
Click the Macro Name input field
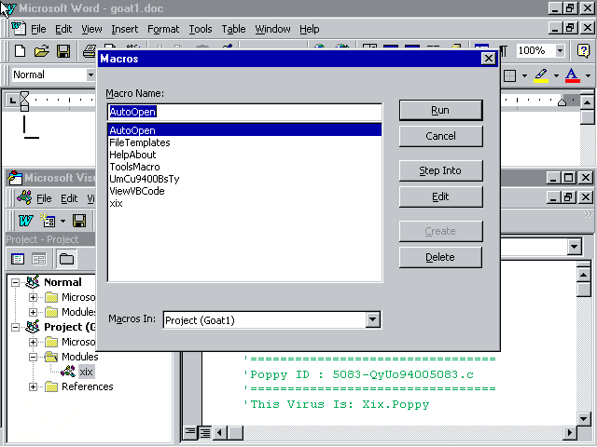244,112
